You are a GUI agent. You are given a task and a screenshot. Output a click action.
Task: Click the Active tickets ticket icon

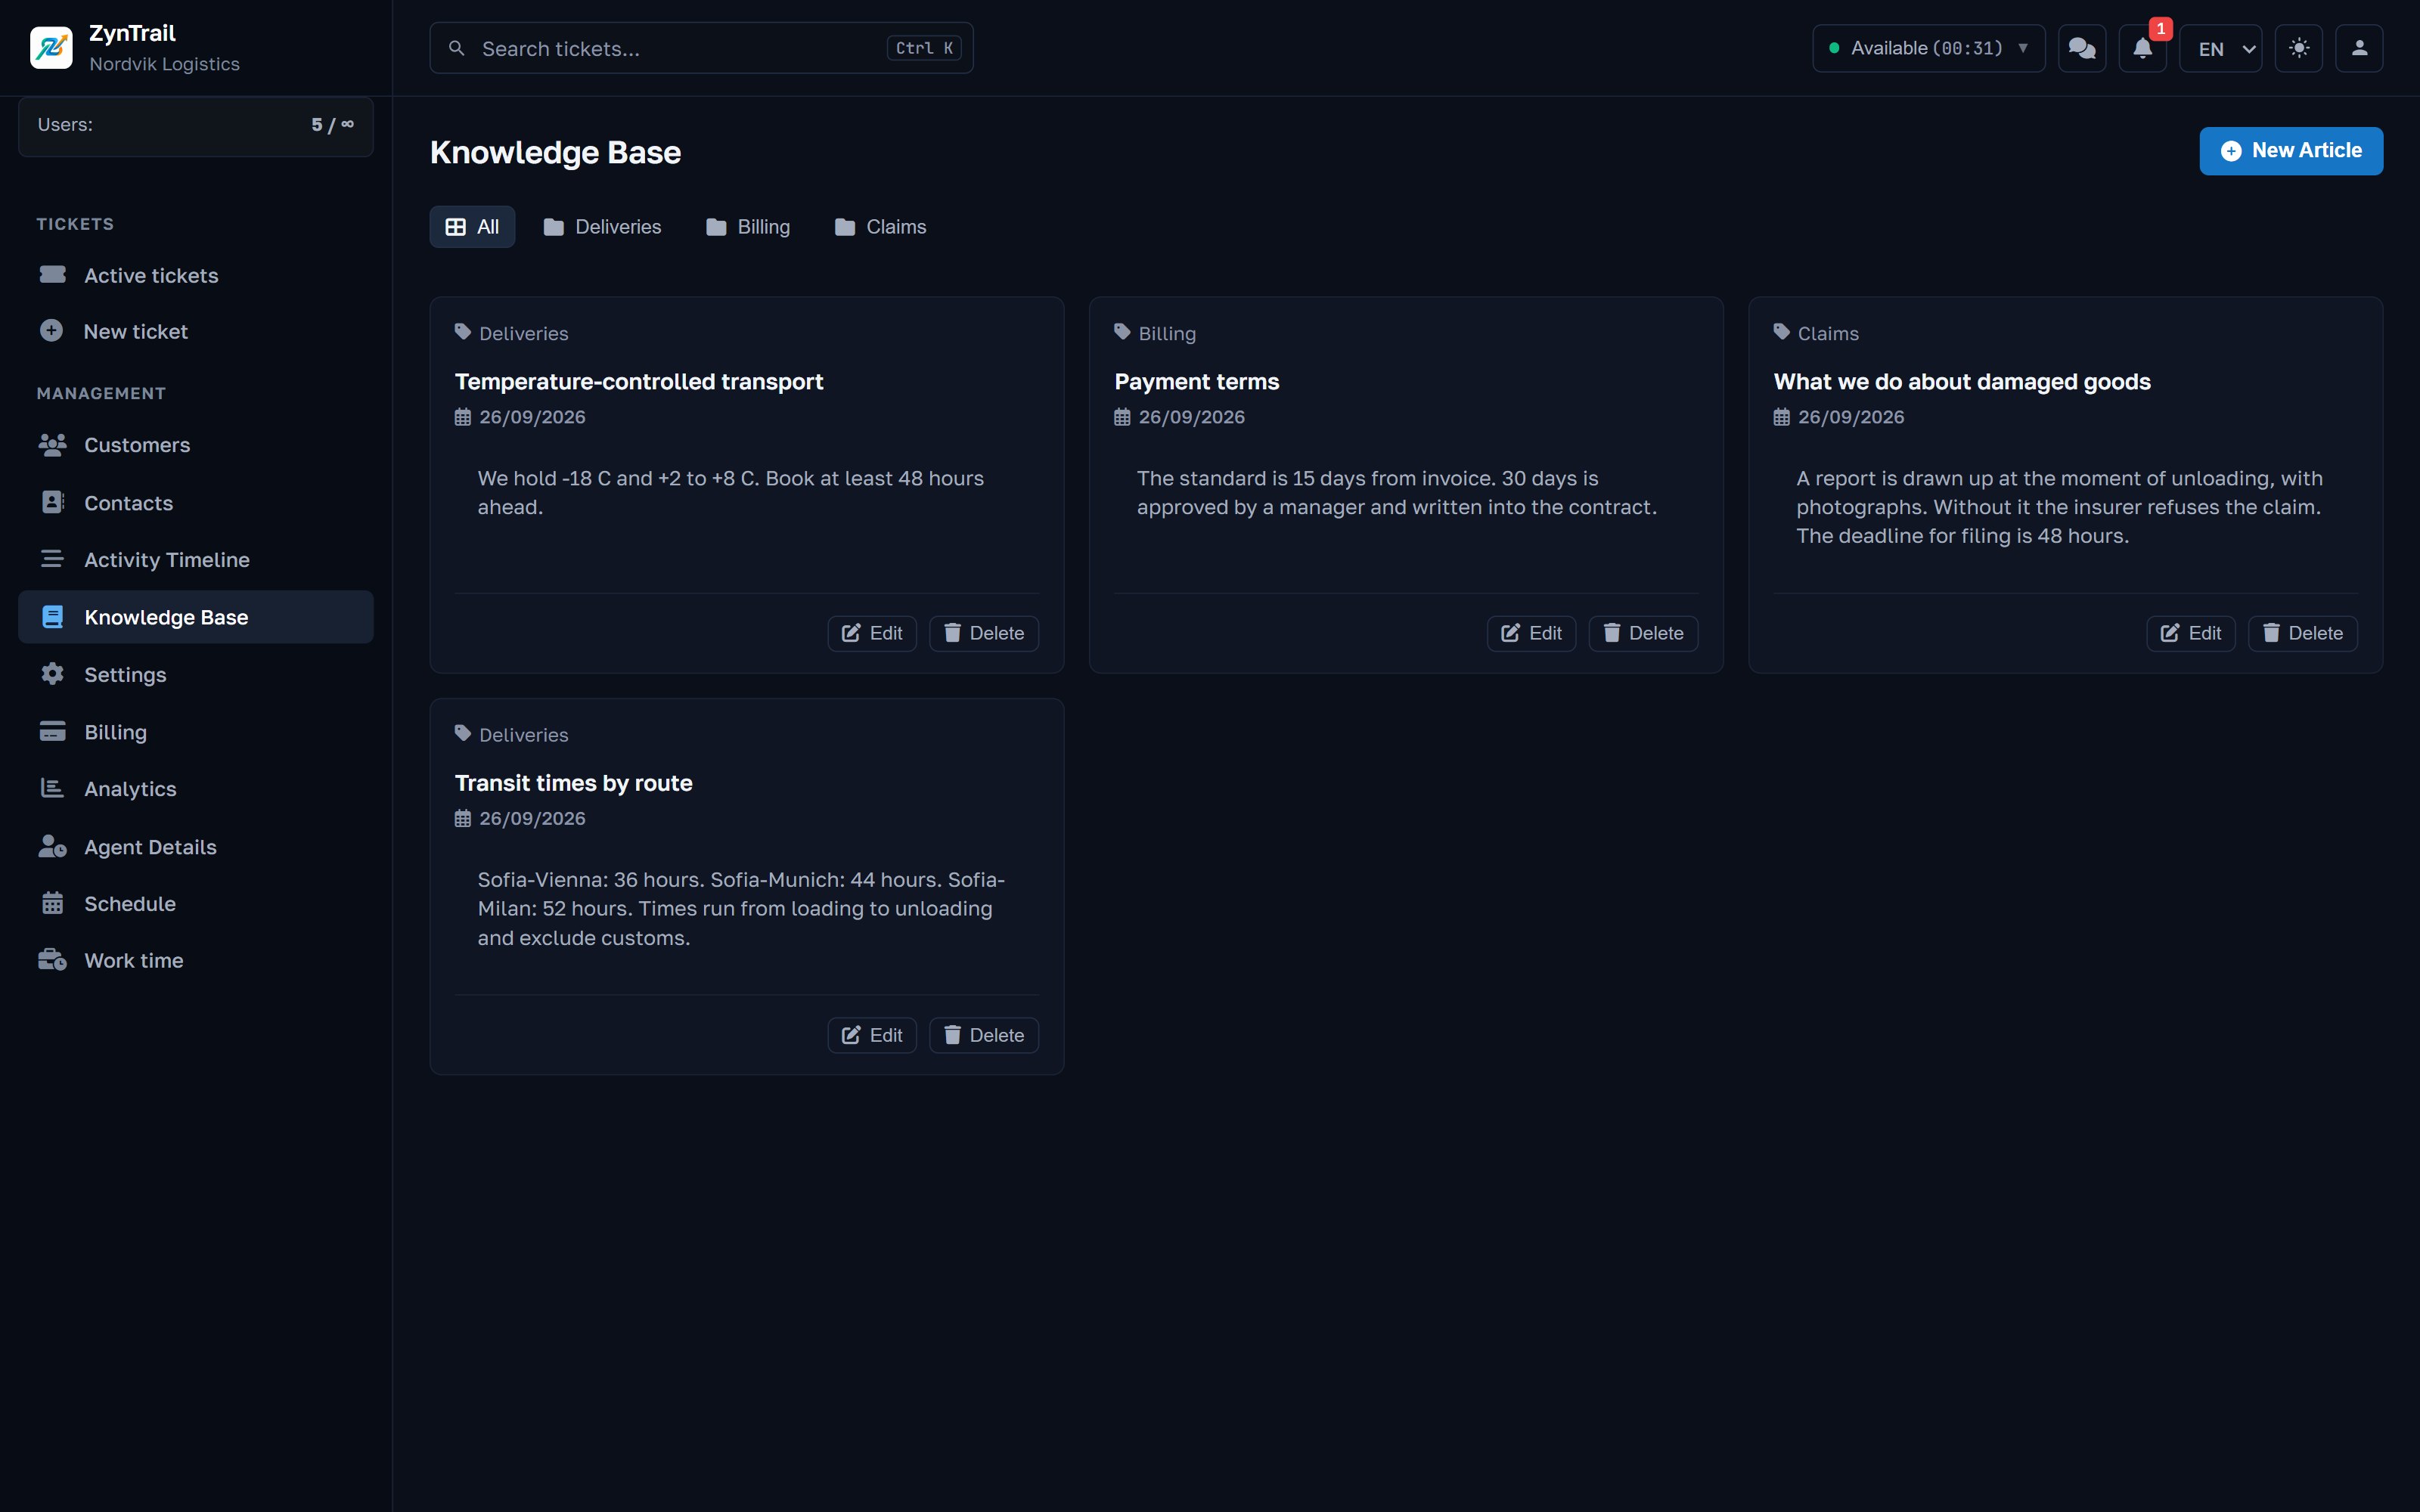coord(52,274)
